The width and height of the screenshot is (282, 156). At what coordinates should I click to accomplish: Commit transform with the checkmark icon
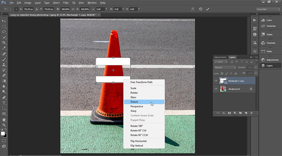[x=208, y=9]
